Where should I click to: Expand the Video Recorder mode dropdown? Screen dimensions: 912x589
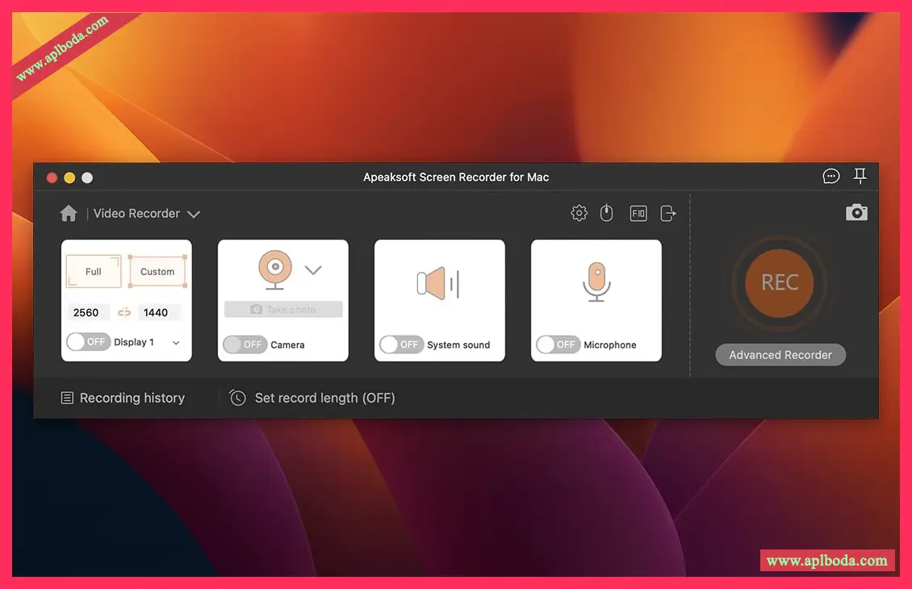(x=194, y=214)
